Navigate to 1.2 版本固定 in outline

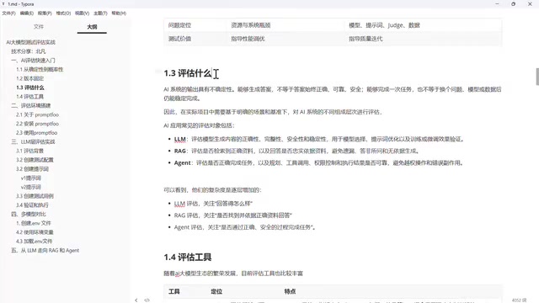30,78
